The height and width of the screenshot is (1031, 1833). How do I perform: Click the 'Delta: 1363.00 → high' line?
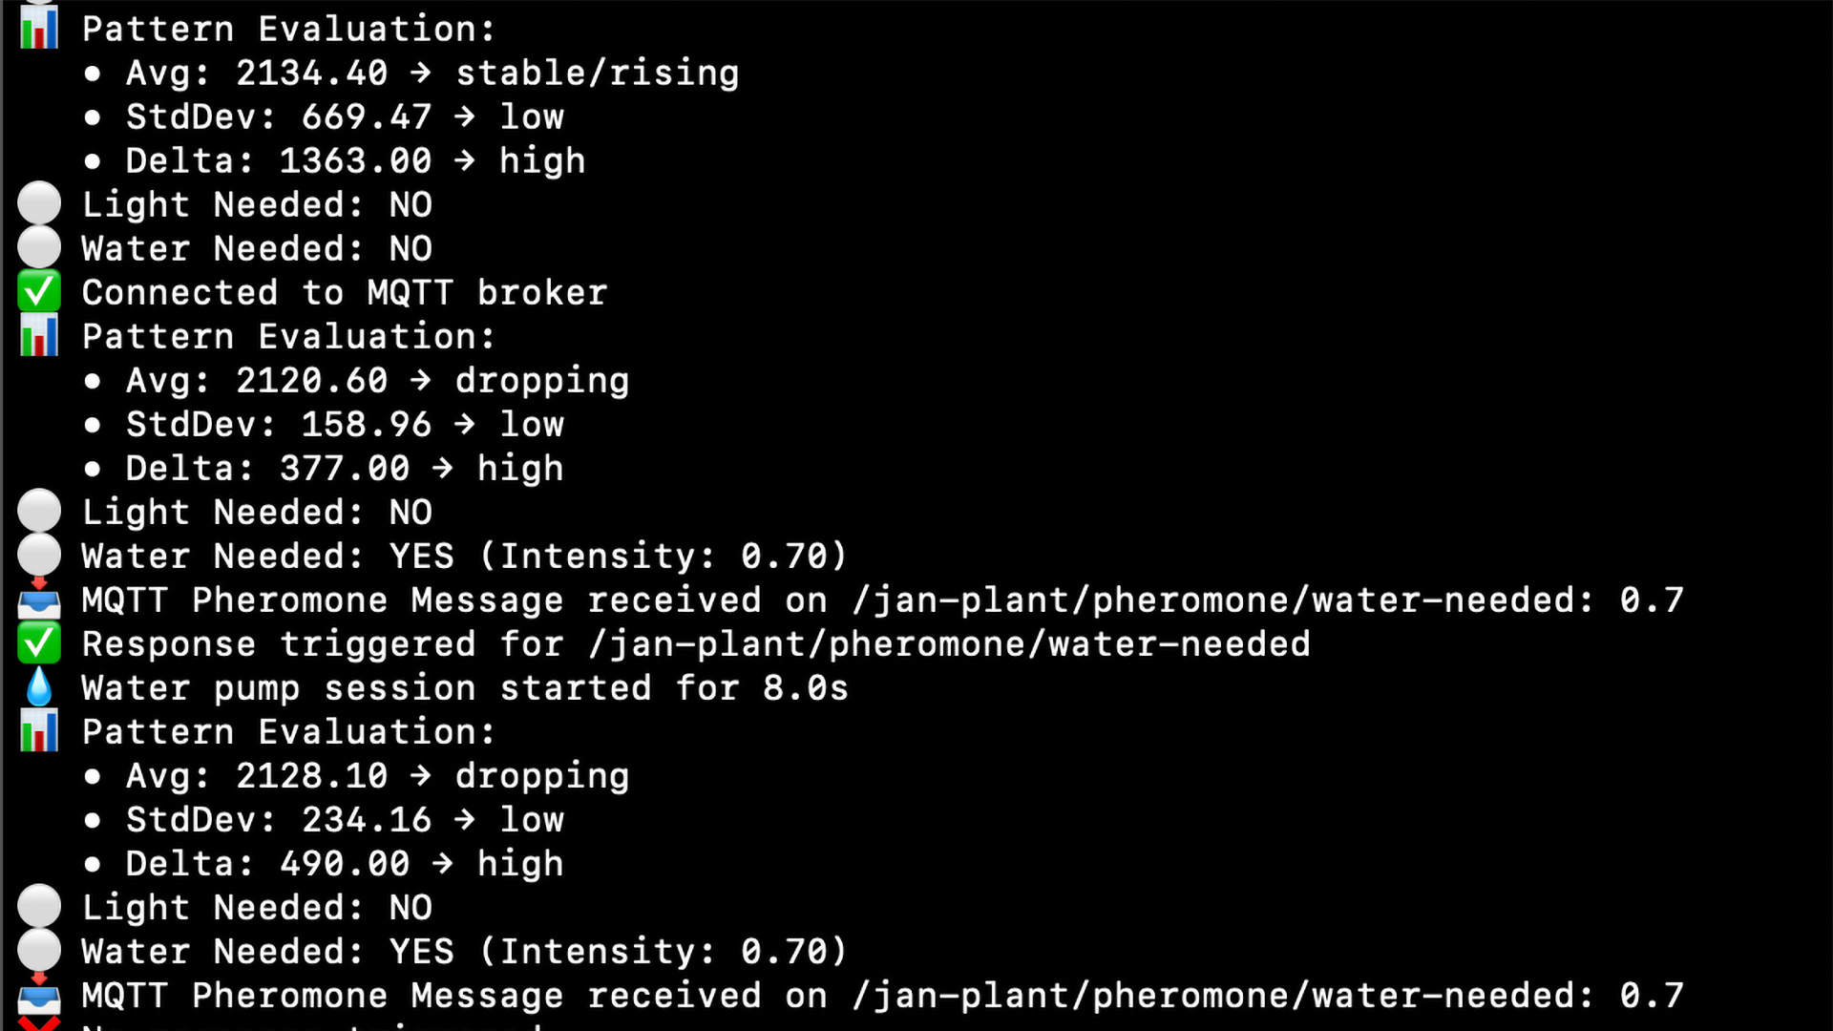pyautogui.click(x=355, y=160)
